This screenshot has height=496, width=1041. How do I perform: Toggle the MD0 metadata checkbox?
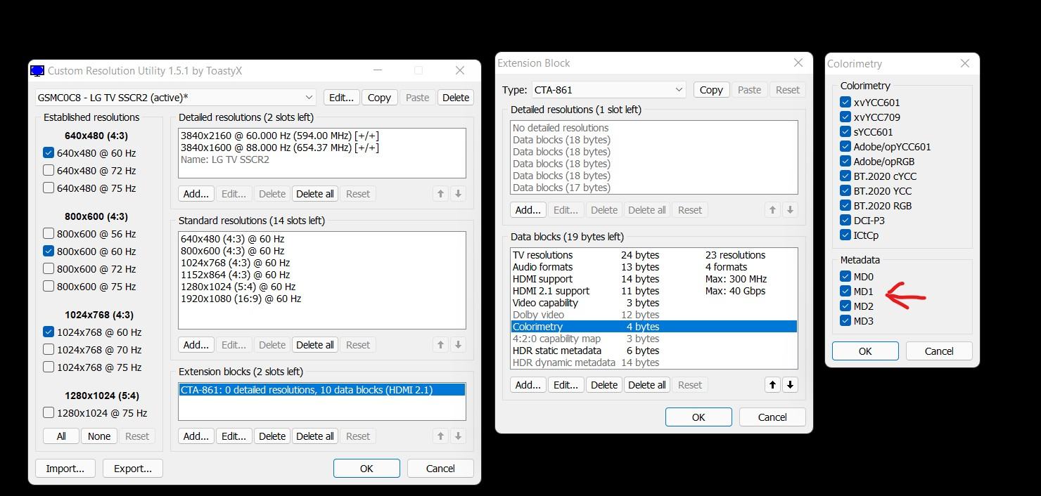[845, 277]
